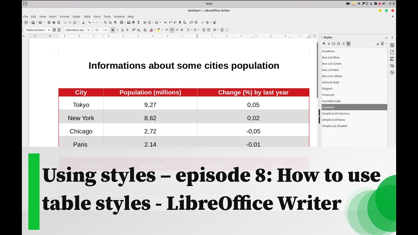
Task: Toggle Center Horizontally alignment
Action: 172,30
